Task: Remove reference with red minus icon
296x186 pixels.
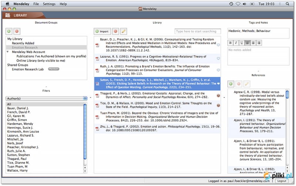Action: [239, 84]
